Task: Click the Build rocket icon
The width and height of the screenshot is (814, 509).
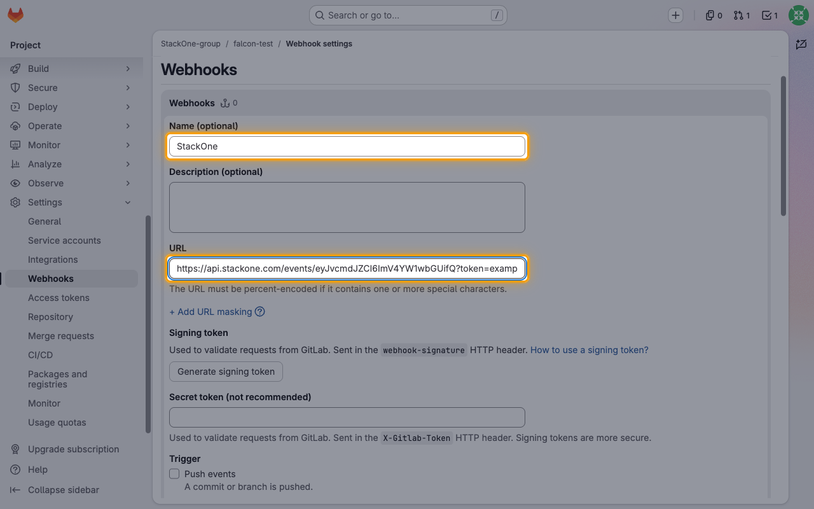Action: click(x=15, y=69)
